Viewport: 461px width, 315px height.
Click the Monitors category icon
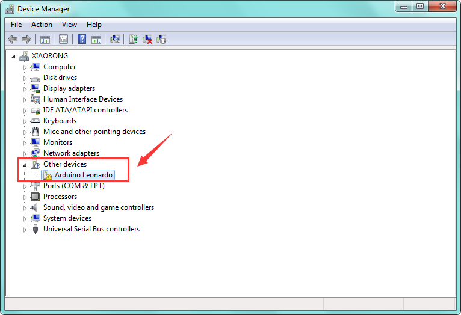tap(36, 142)
